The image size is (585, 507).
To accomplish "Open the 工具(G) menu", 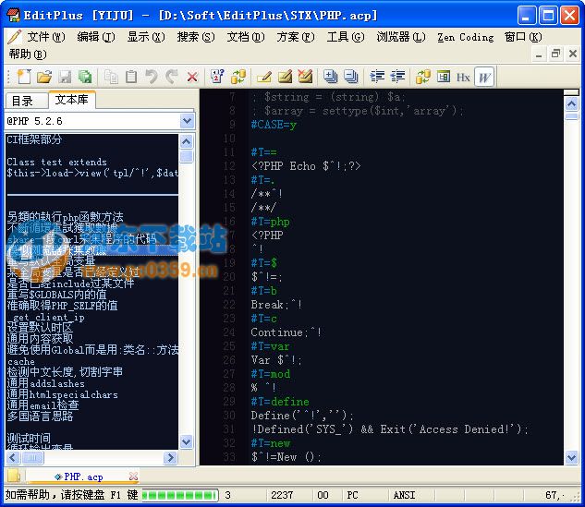I will tap(346, 37).
